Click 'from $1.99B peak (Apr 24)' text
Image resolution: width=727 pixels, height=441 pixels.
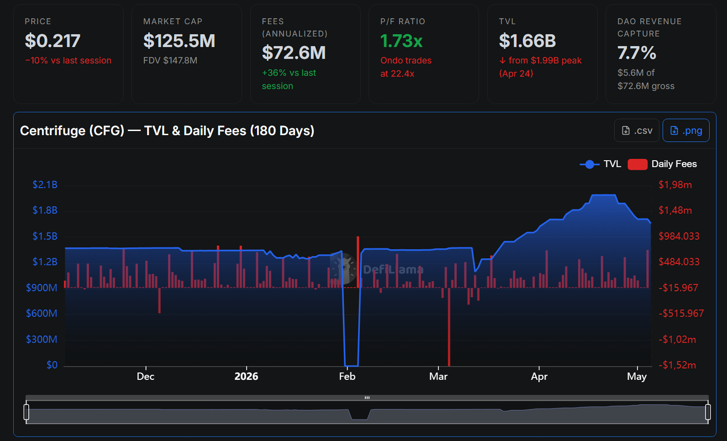click(540, 67)
